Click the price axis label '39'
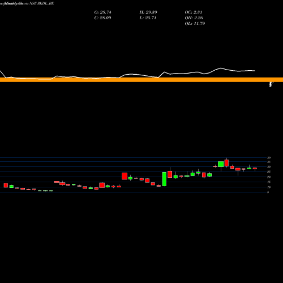283x283 pixels. [269, 158]
